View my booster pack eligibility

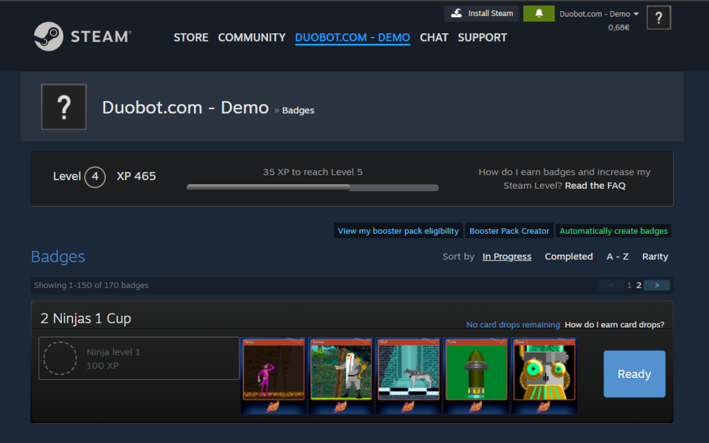pyautogui.click(x=398, y=231)
